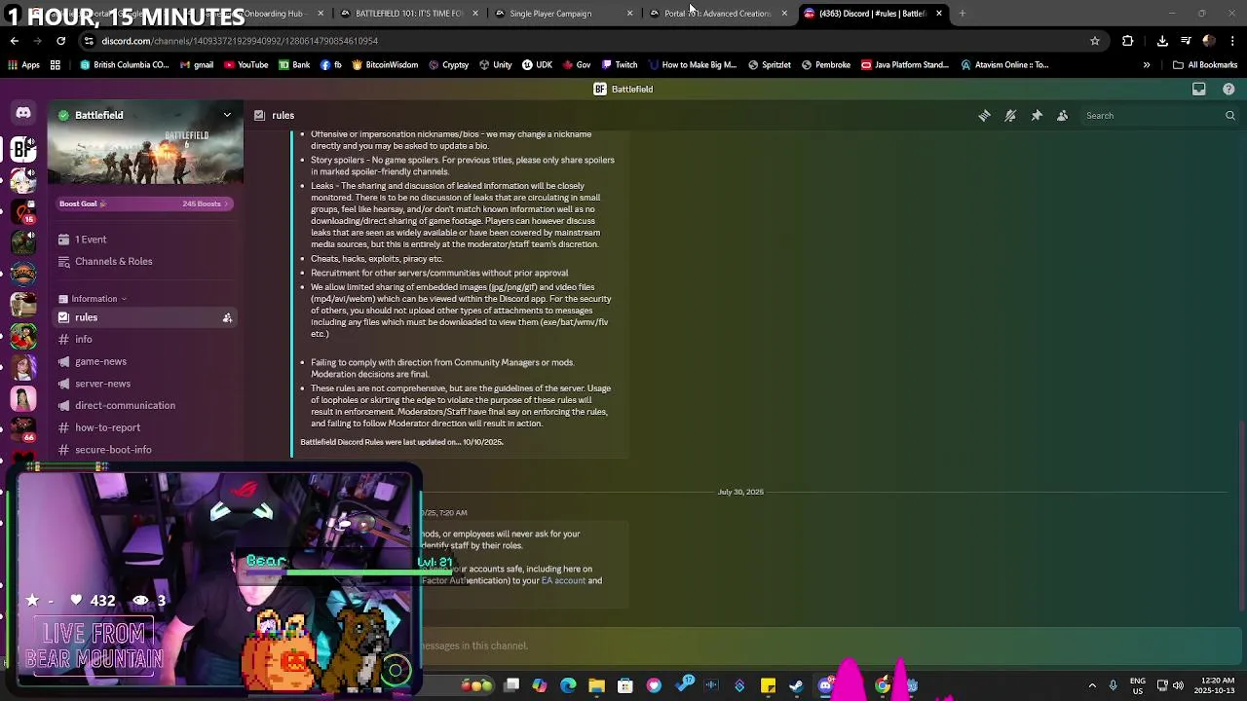
Task: Open Unity bookmark
Action: [x=495, y=65]
